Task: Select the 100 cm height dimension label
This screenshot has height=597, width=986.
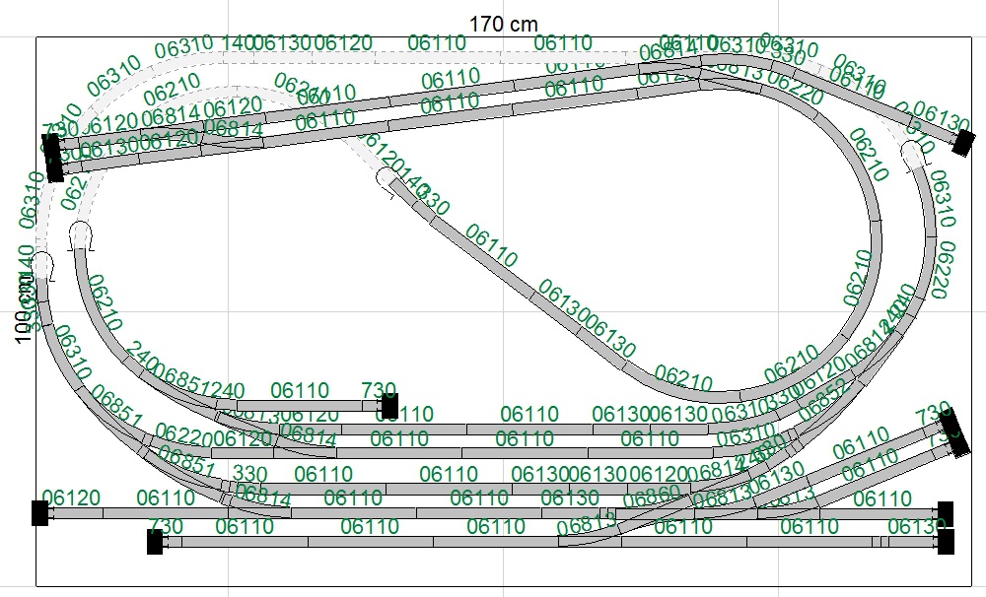Action: pyautogui.click(x=22, y=308)
